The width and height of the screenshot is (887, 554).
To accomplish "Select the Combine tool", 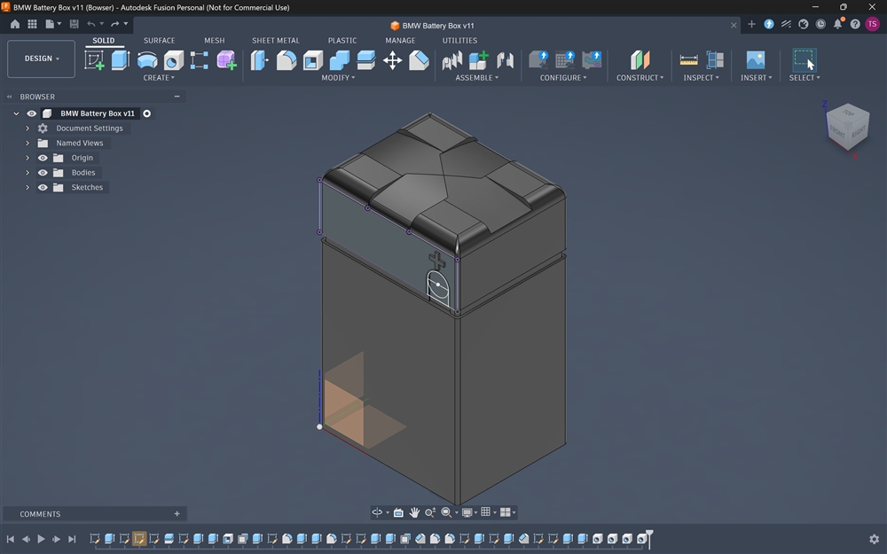I will [340, 60].
